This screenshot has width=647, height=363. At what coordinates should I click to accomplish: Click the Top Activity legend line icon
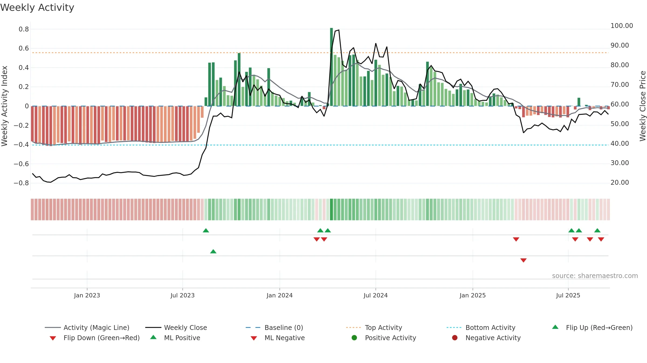pyautogui.click(x=353, y=328)
